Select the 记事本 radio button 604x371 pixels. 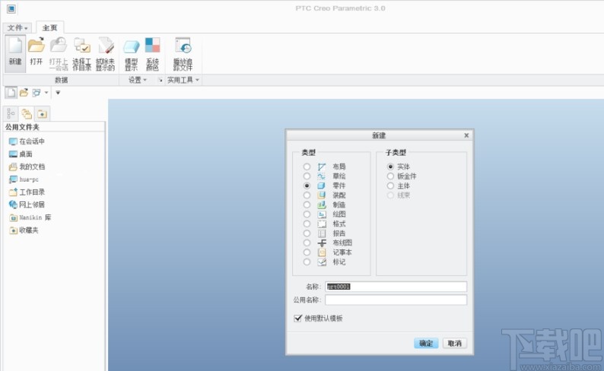coord(307,252)
